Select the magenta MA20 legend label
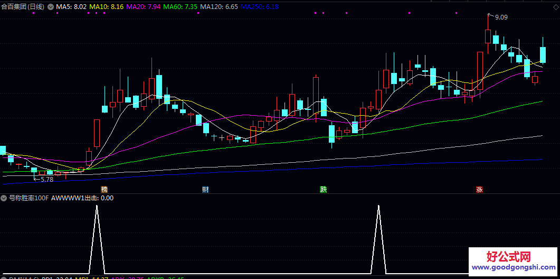This screenshot has height=279, width=560. (144, 7)
